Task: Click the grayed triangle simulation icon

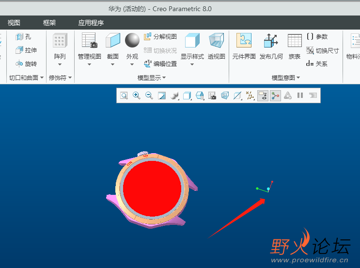Action: tap(288, 95)
